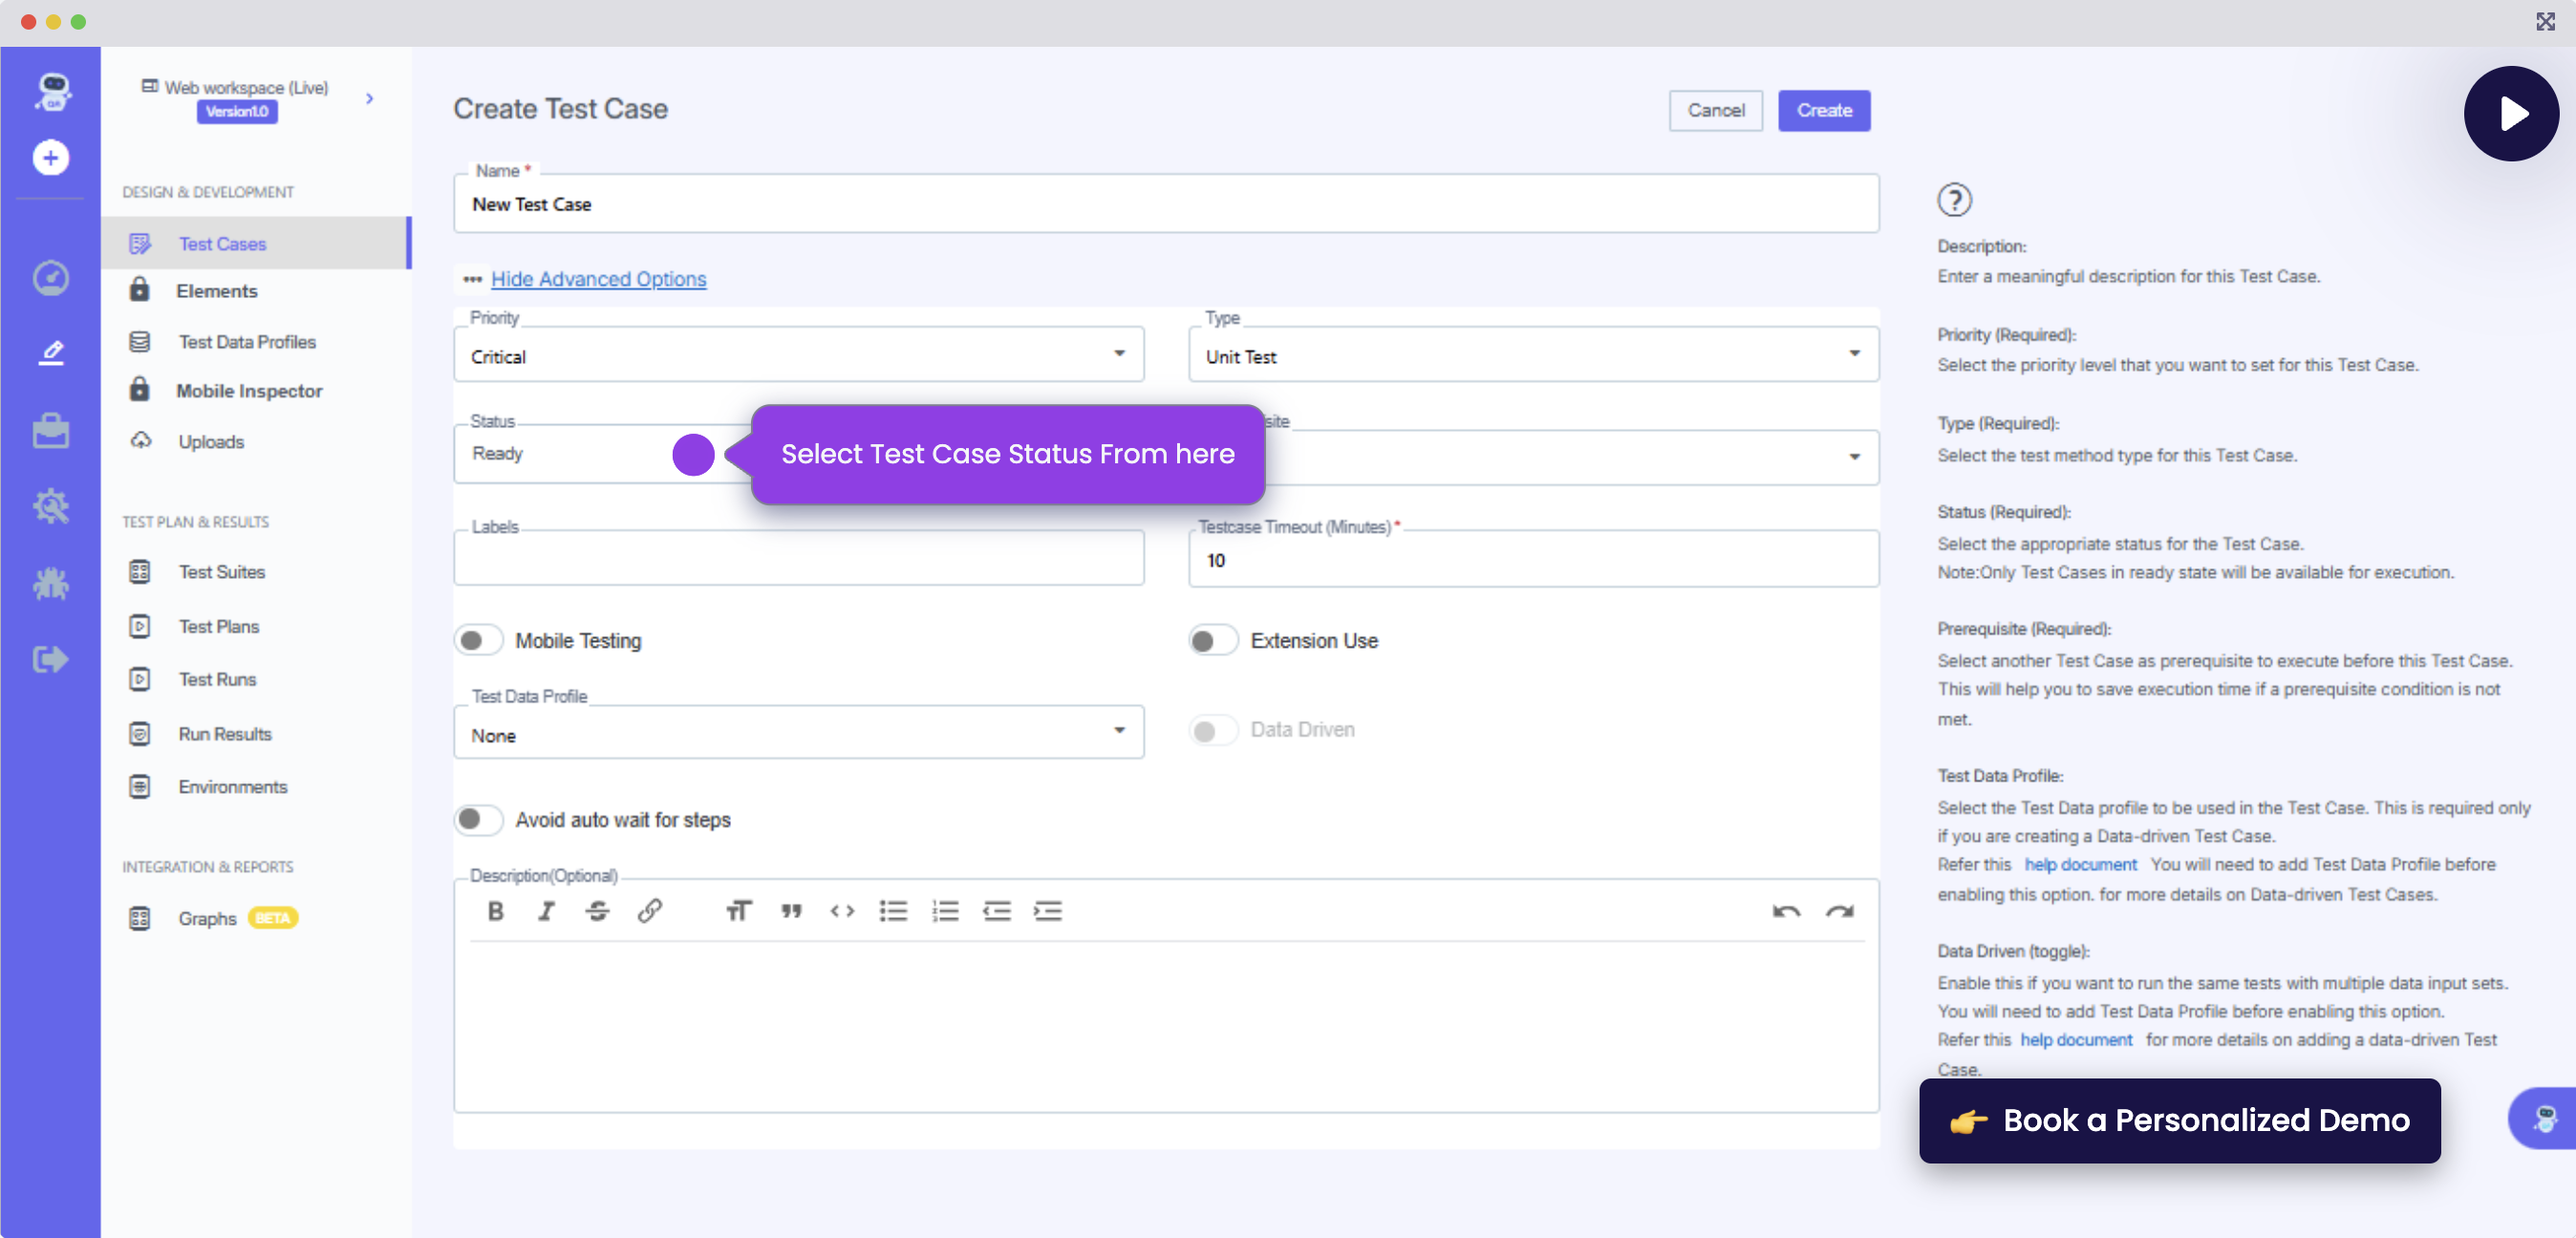Open the help question mark icon
Image resolution: width=2576 pixels, height=1238 pixels.
(x=1954, y=200)
